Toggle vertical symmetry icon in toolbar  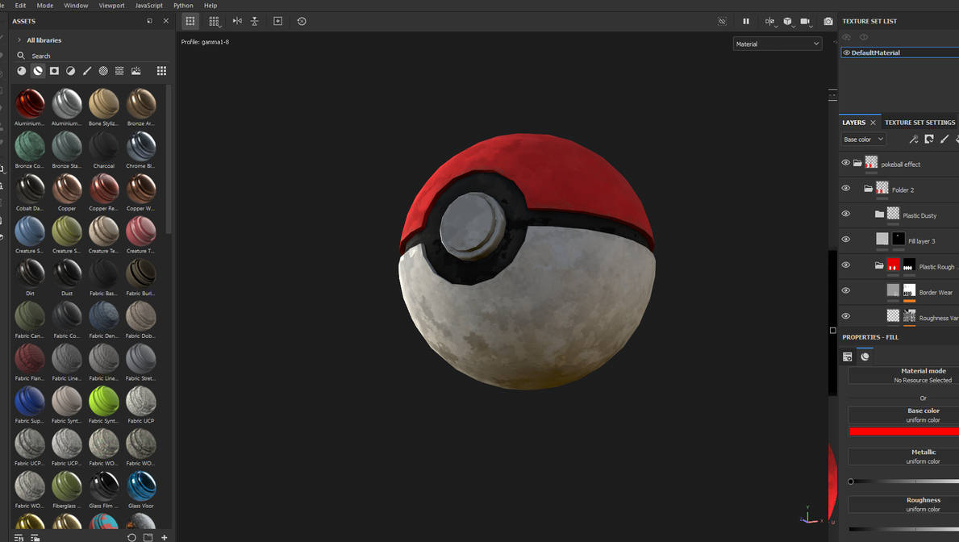click(x=254, y=21)
